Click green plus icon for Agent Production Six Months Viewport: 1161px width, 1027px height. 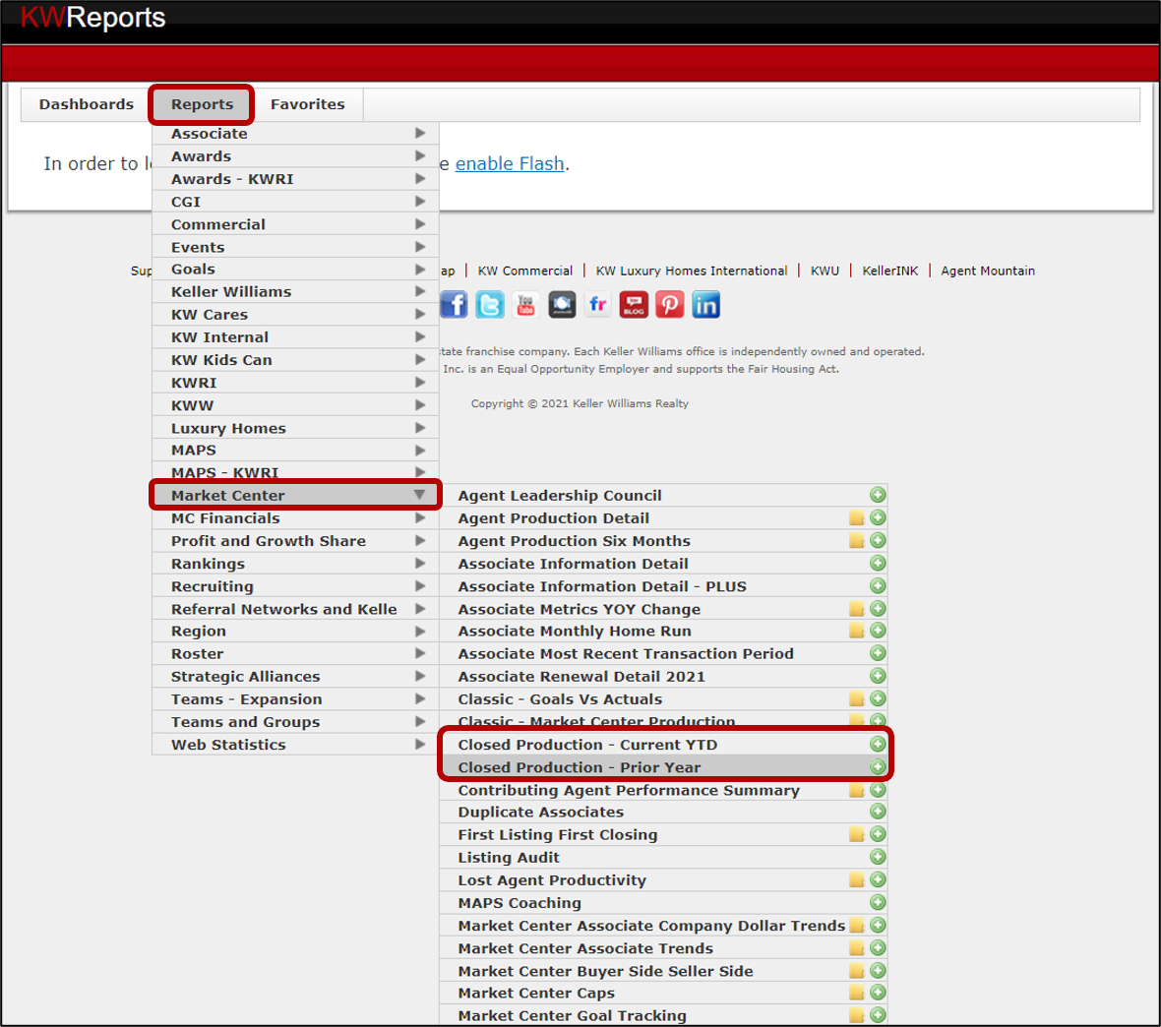[x=878, y=540]
